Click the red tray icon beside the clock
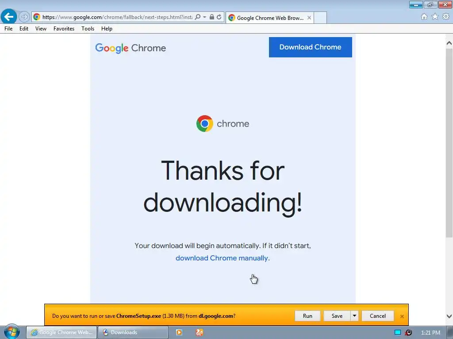Viewport: 453px width, 339px height. [408, 332]
